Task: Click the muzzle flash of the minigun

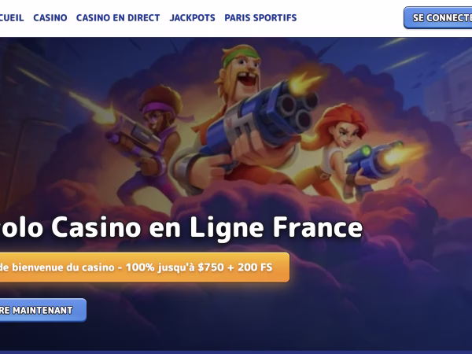Action: (x=305, y=81)
